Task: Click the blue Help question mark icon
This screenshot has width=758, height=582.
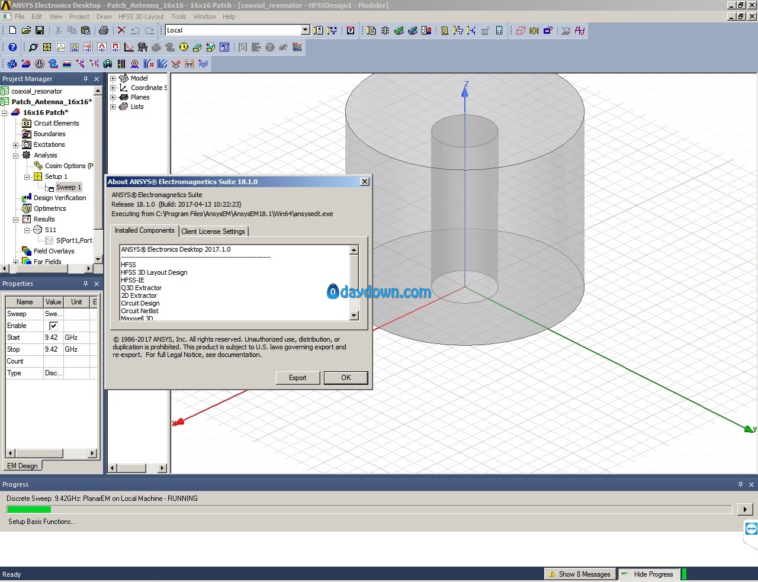Action: pos(12,47)
